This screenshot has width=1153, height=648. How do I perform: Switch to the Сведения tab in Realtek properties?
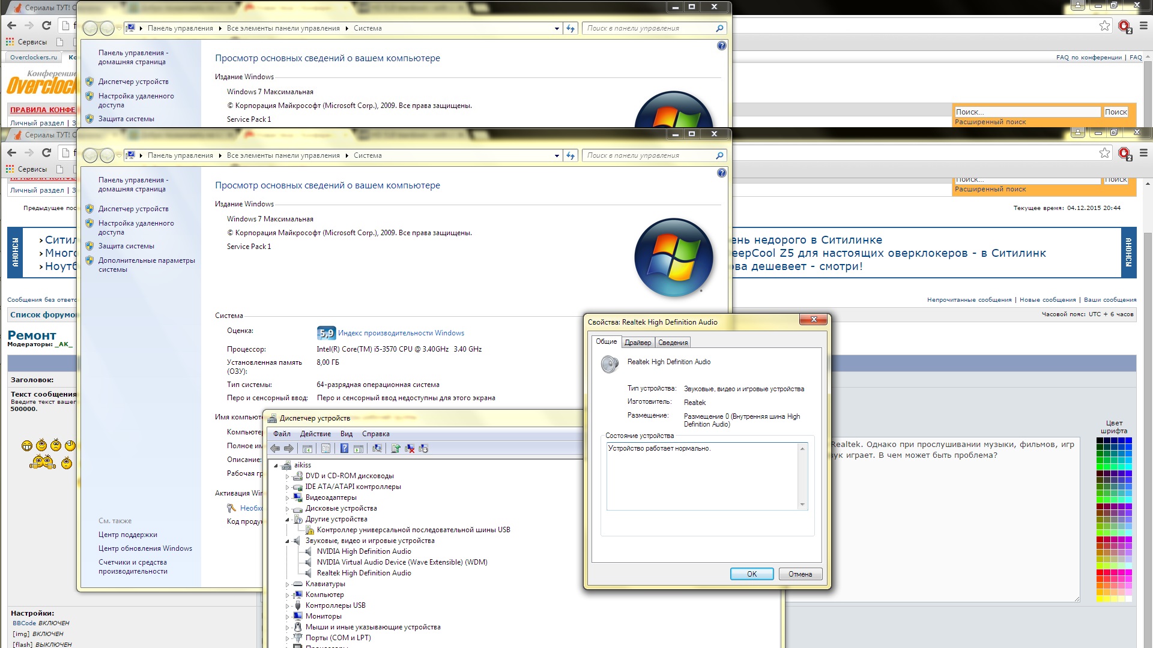click(673, 343)
